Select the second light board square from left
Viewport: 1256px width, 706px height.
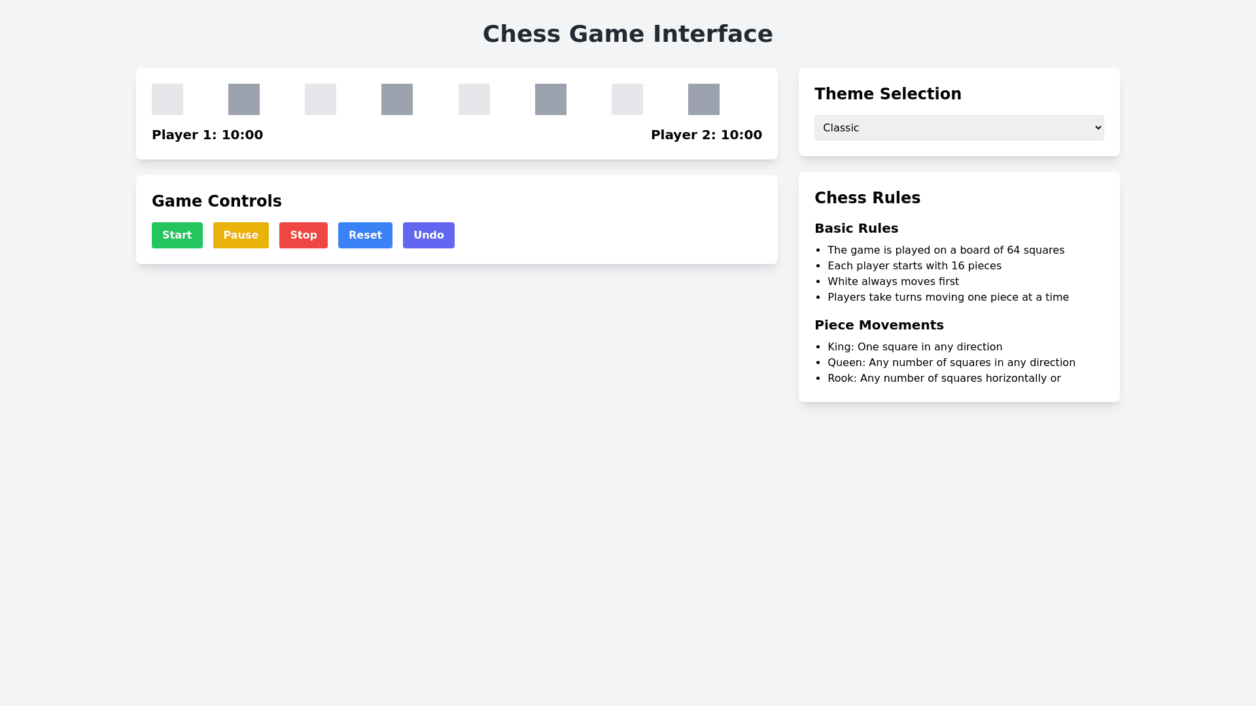coord(321,99)
